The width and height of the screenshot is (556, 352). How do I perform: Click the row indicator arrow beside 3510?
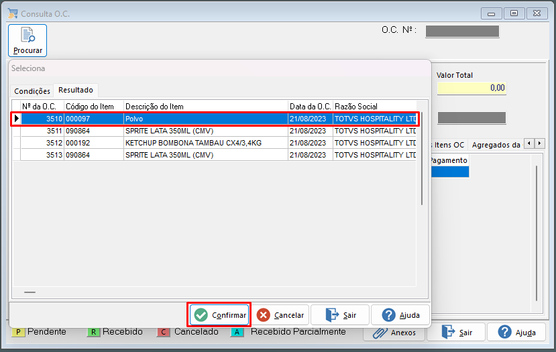(16, 119)
